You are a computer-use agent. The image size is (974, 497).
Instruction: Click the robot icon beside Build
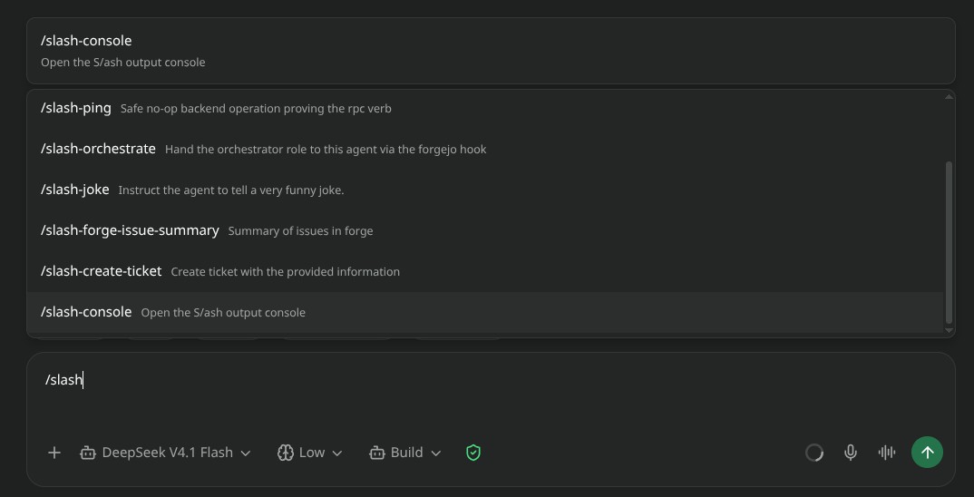pos(376,453)
